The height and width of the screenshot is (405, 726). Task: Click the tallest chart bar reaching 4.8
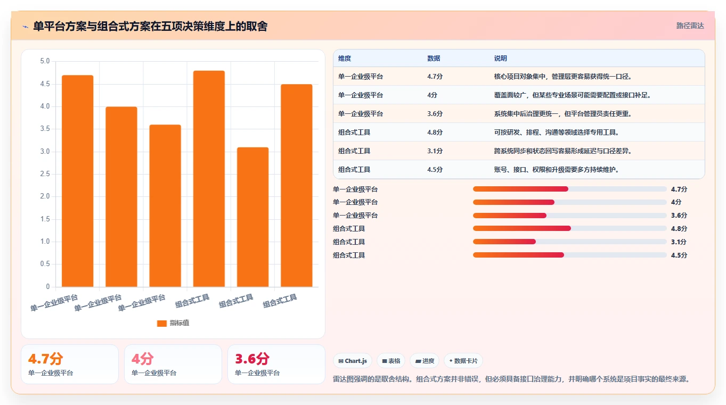pyautogui.click(x=209, y=179)
